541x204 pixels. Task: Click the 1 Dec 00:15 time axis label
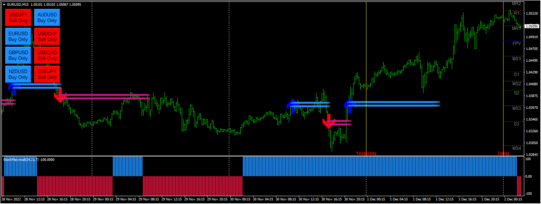click(376, 199)
